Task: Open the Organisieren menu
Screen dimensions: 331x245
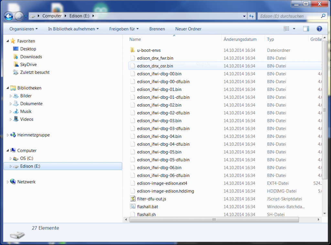Action: point(23,29)
